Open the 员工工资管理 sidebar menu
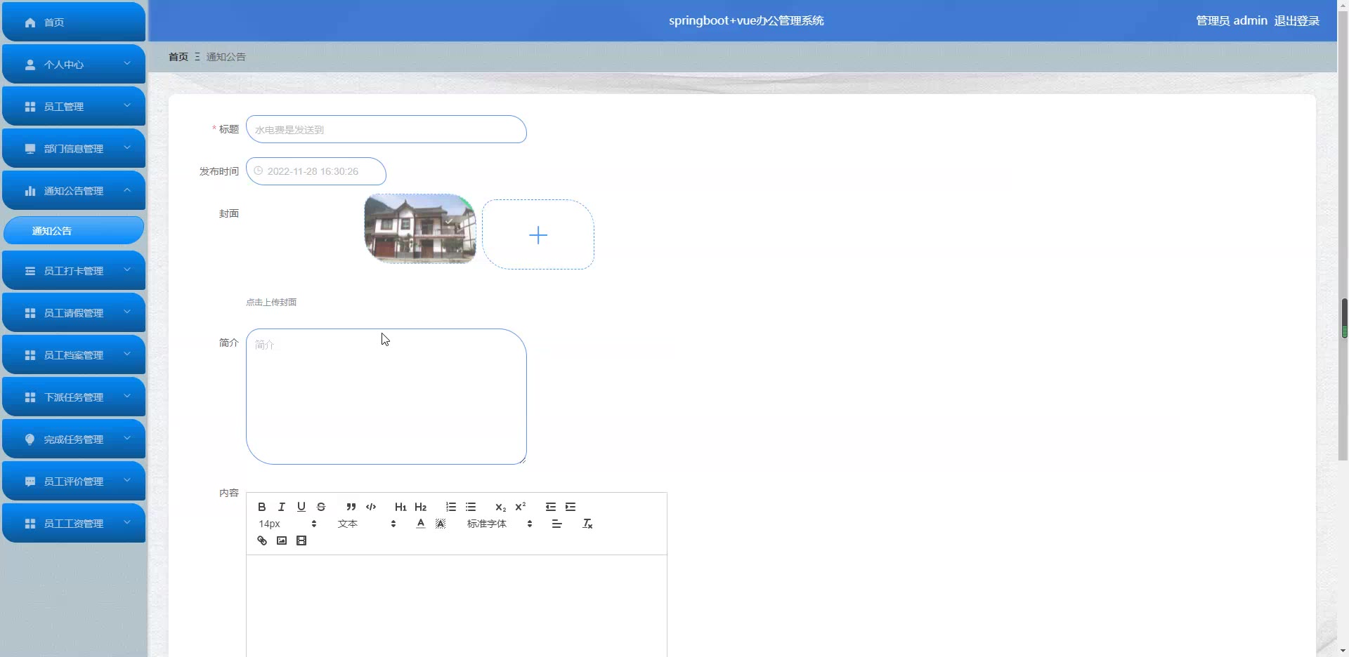Viewport: 1349px width, 657px height. (74, 523)
